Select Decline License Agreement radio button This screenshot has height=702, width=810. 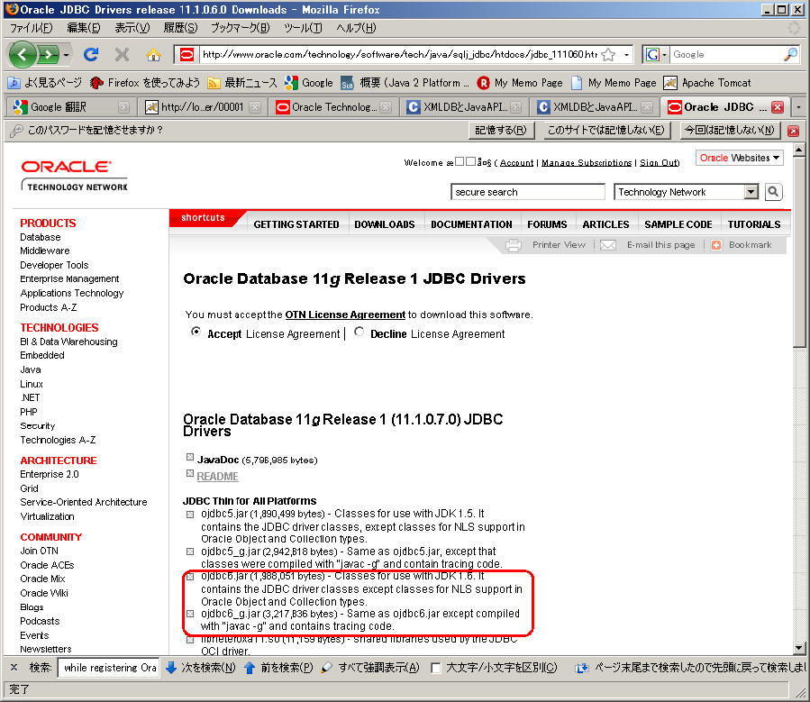(x=359, y=333)
